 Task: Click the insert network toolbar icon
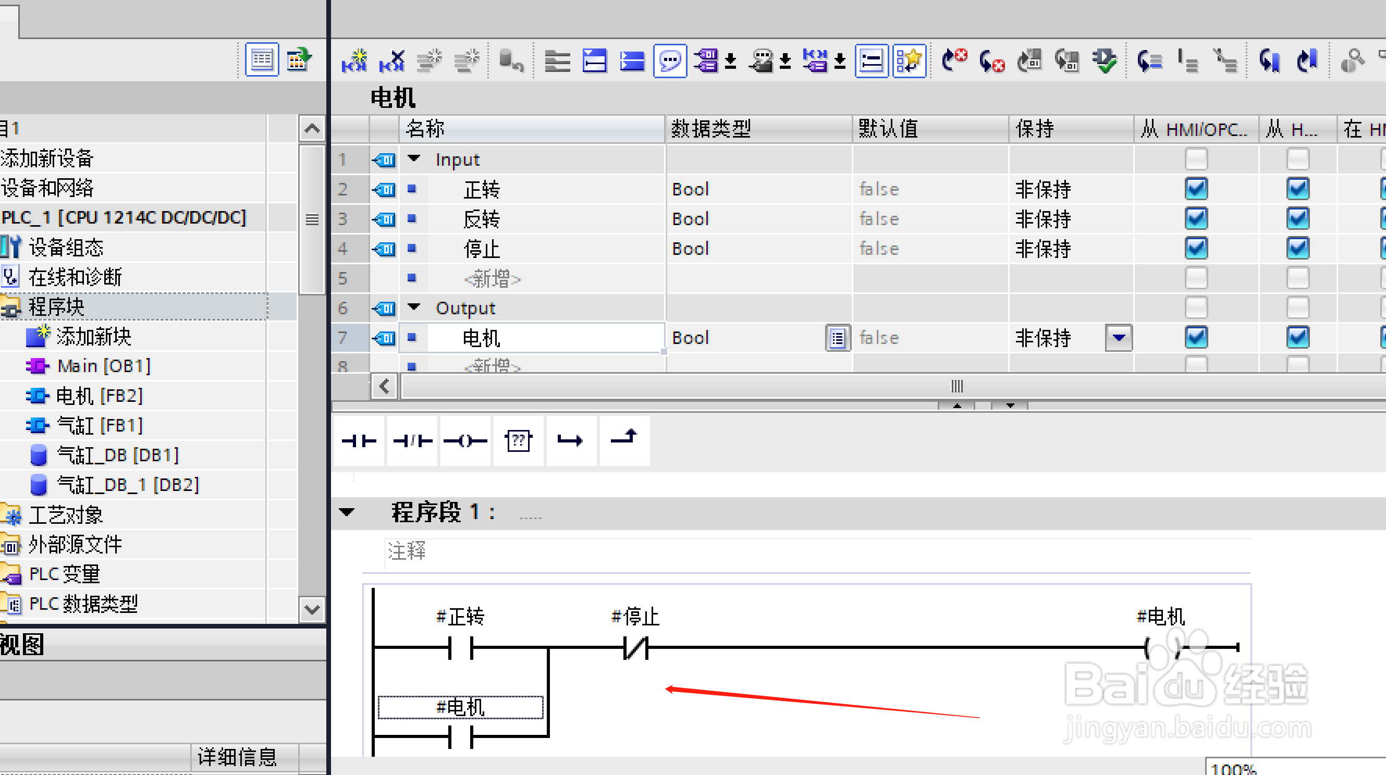pos(354,61)
